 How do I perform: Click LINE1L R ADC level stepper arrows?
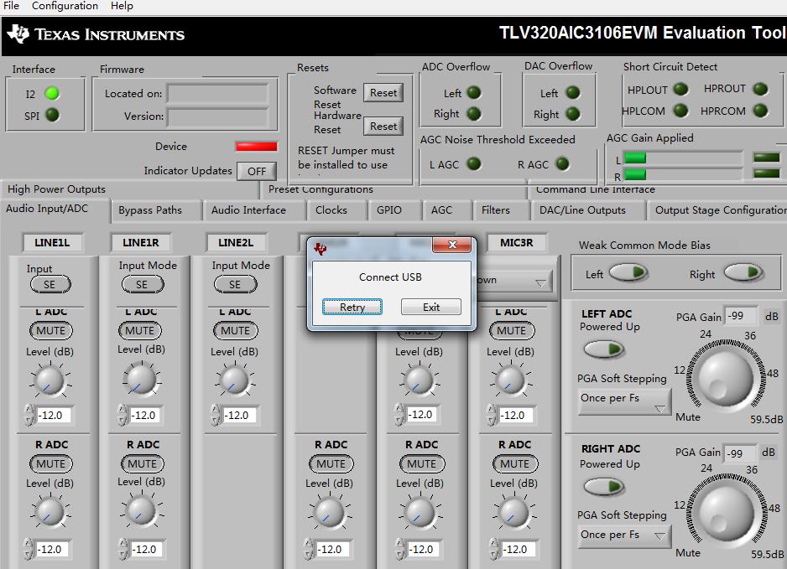29,549
